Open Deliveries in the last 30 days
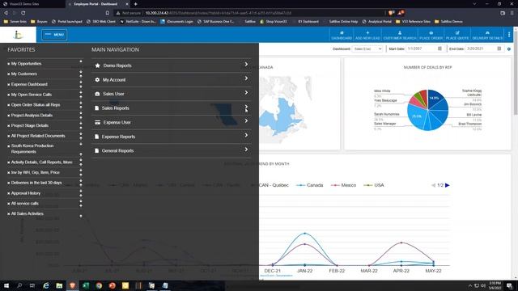This screenshot has height=291, width=518. tap(36, 183)
